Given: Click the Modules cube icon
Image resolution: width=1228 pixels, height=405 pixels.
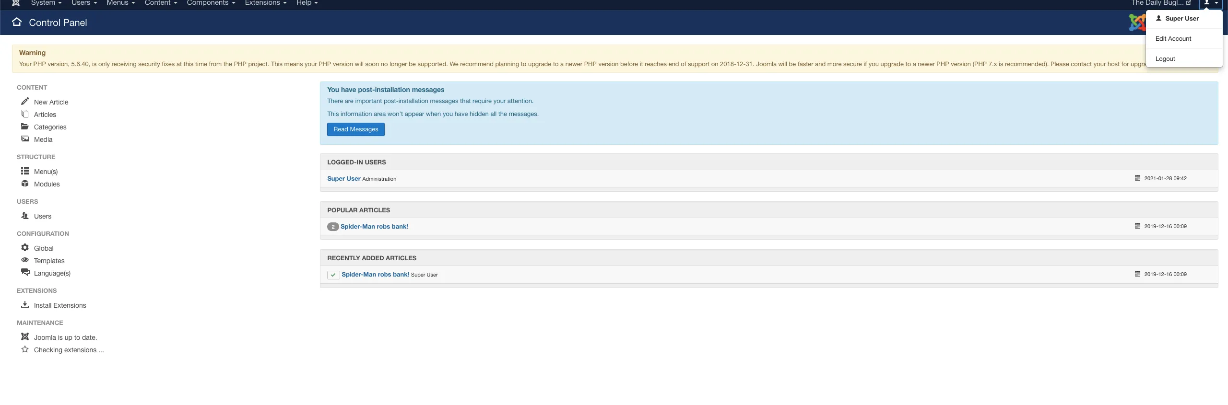Looking at the screenshot, I should 25,184.
